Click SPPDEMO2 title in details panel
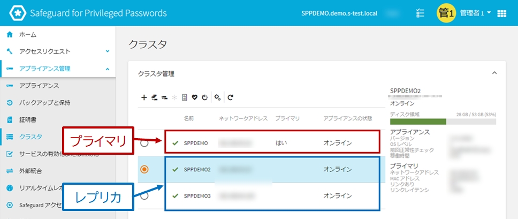This screenshot has height=219, width=518. tap(405, 90)
